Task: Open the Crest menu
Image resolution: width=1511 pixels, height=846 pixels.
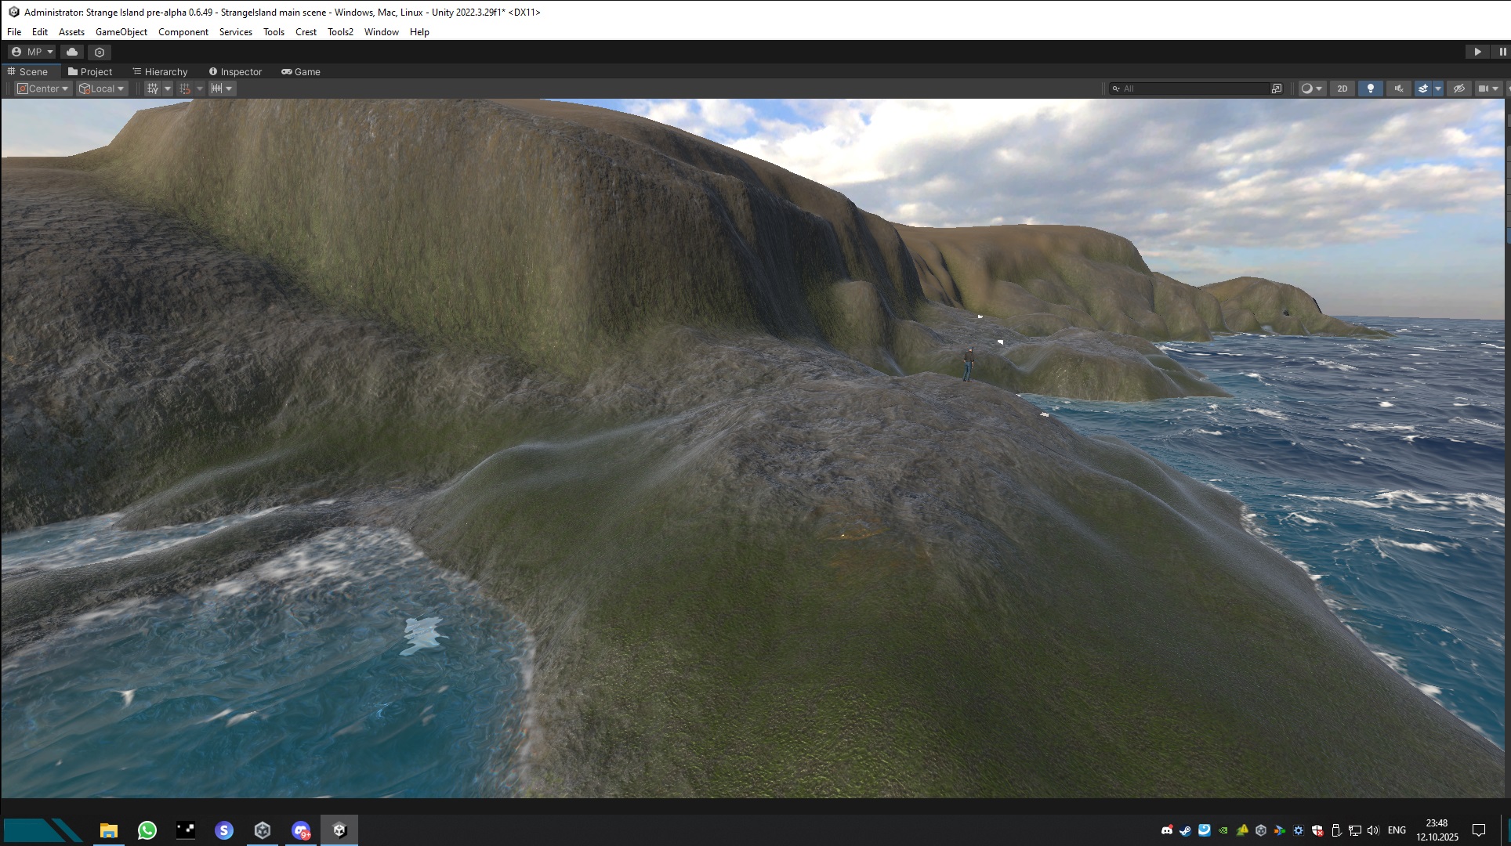Action: coord(306,32)
